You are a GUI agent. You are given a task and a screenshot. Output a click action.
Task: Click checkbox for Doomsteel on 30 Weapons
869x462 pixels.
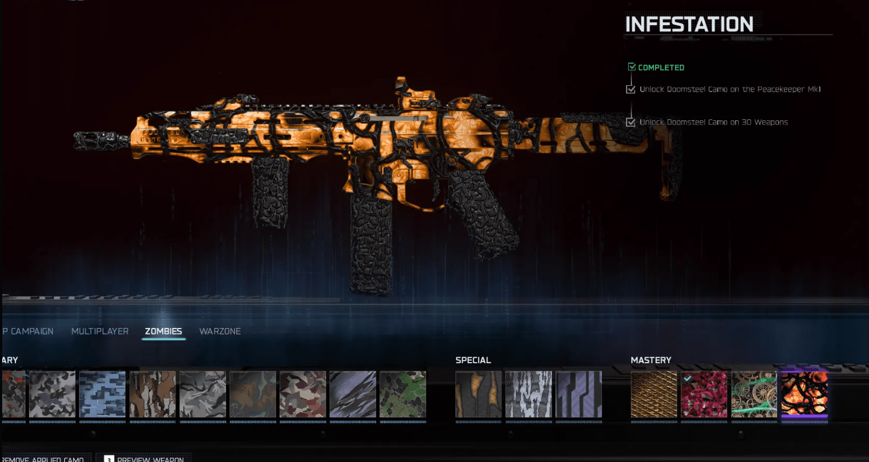[630, 122]
